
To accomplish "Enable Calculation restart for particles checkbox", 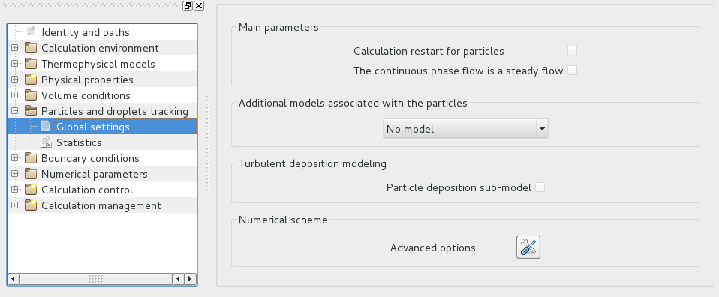I will tap(572, 51).
